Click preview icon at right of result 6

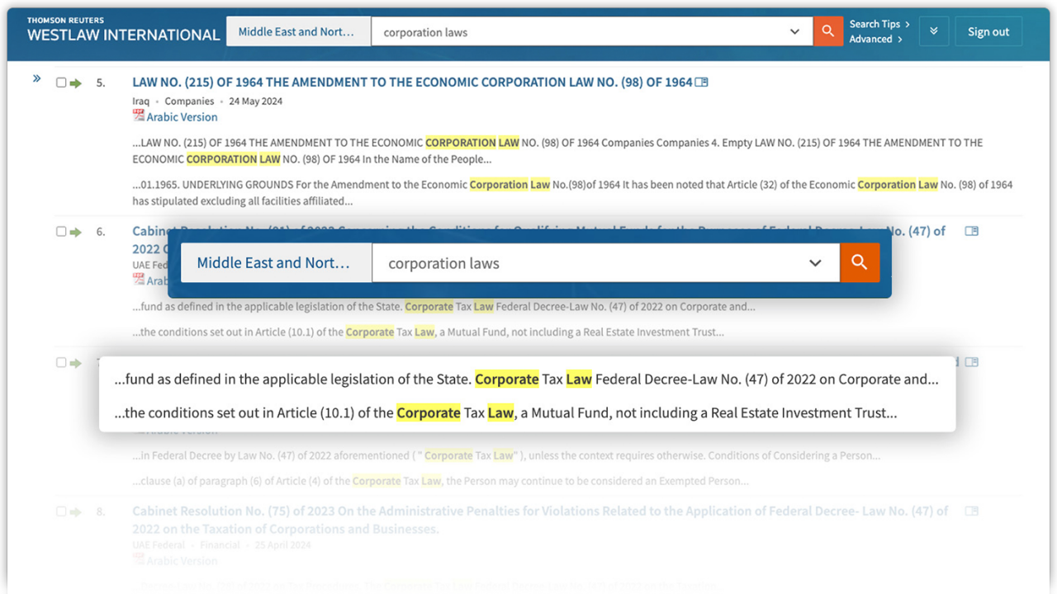tap(972, 231)
